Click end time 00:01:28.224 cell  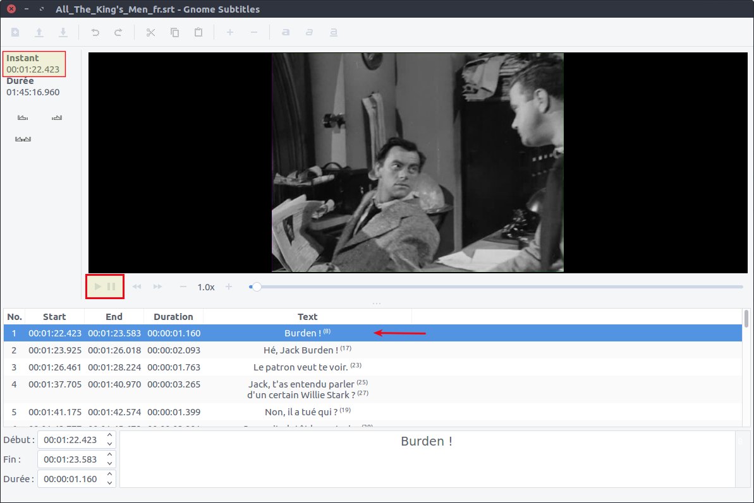114,367
